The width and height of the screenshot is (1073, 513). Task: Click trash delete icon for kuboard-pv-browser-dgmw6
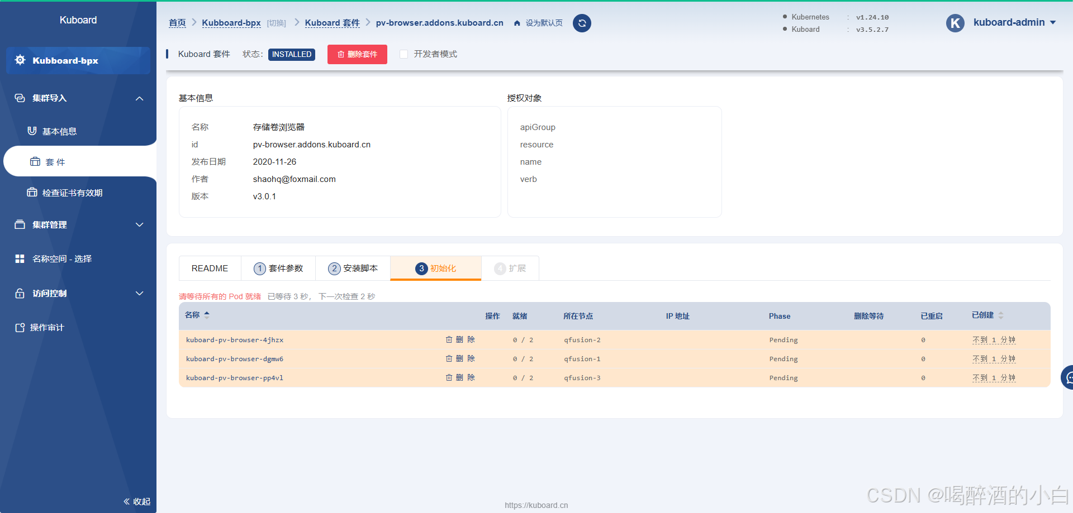click(449, 358)
